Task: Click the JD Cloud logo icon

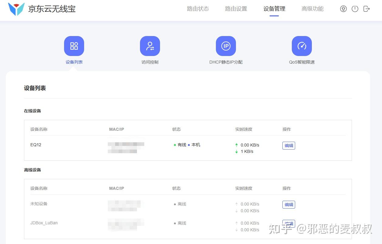Action: click(16, 9)
